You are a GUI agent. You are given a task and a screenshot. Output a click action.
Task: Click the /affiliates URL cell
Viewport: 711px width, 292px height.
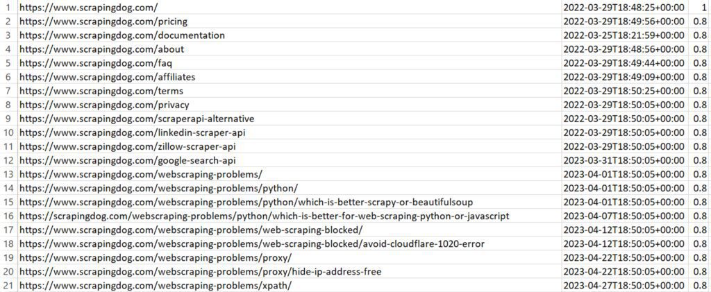point(108,77)
